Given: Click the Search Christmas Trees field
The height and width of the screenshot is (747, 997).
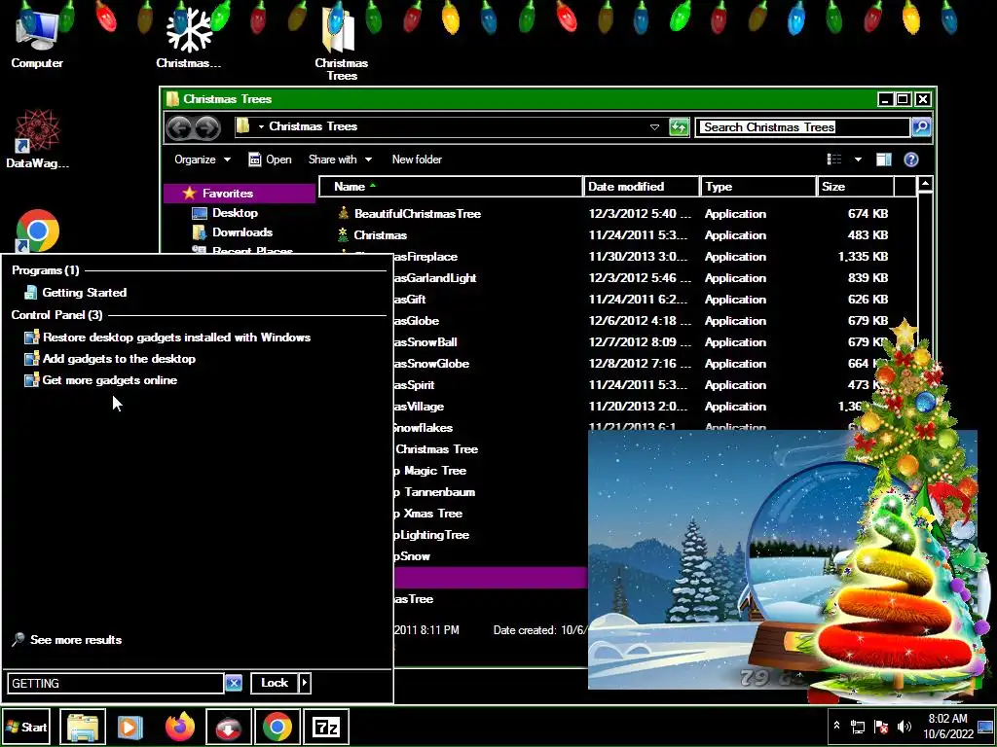Looking at the screenshot, I should click(x=802, y=127).
